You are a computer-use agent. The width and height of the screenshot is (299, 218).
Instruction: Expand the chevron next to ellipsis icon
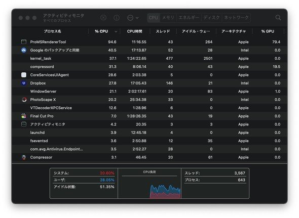coord(137,18)
